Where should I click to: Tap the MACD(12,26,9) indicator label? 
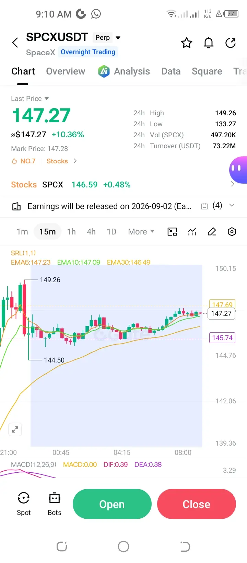pyautogui.click(x=34, y=464)
